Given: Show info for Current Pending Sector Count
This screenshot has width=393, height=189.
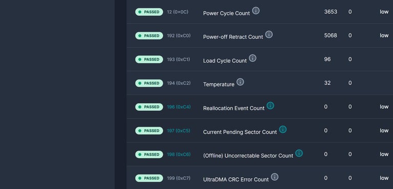Looking at the screenshot, I should coord(282,129).
